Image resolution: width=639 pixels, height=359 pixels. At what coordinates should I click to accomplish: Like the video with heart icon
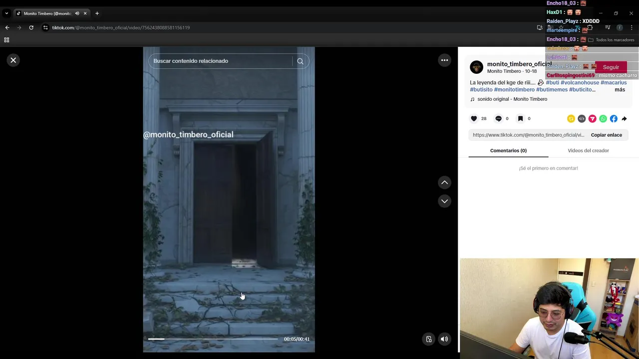click(474, 119)
